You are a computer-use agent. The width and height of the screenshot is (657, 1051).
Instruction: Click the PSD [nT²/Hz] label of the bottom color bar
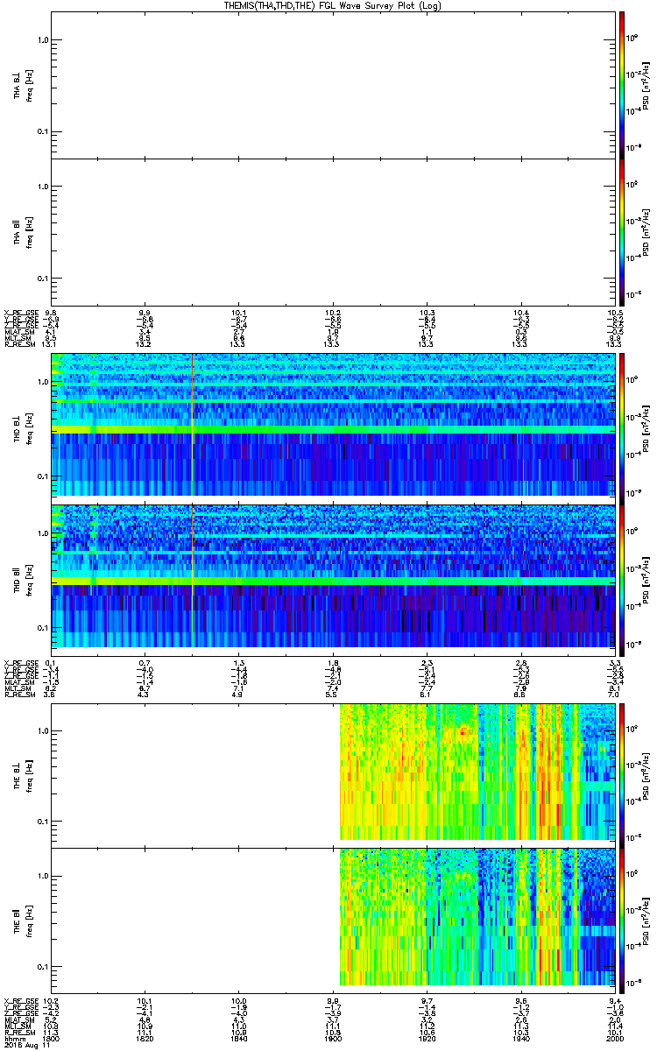pyautogui.click(x=646, y=921)
